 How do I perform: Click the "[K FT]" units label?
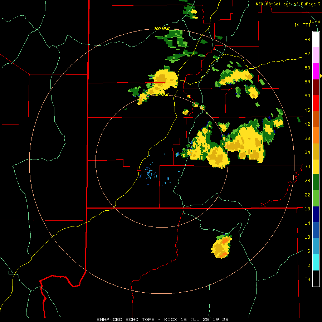[302, 25]
